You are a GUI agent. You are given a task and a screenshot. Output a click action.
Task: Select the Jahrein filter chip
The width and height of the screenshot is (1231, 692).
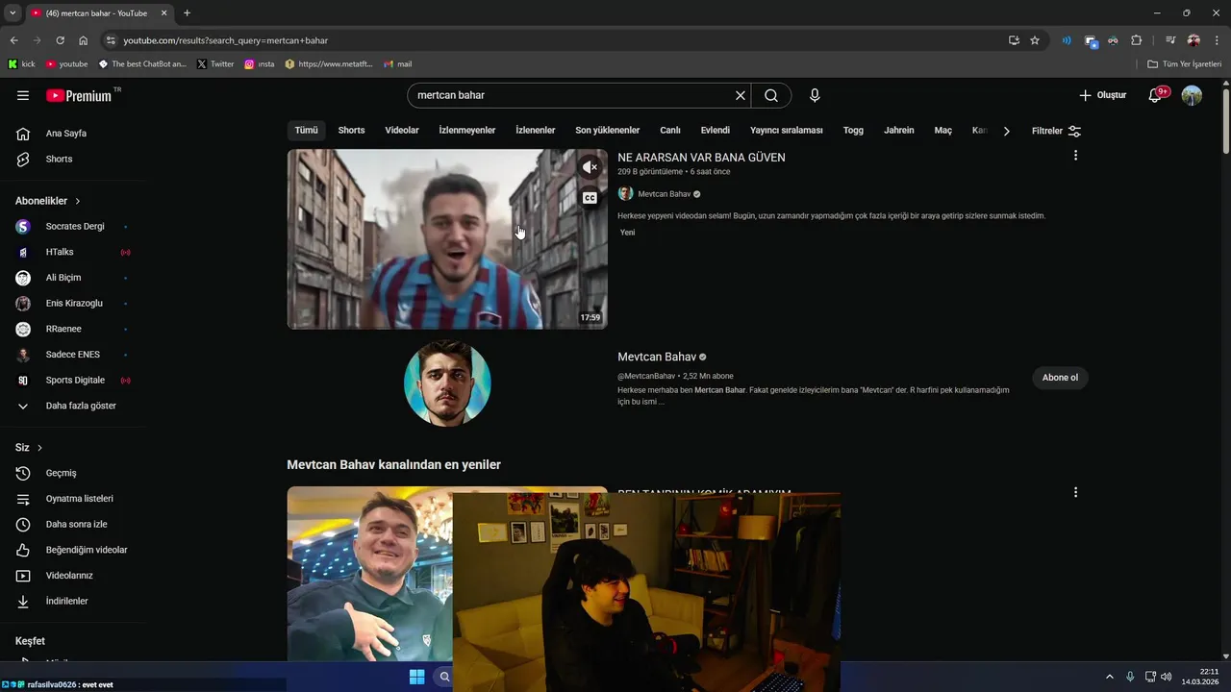[x=899, y=131]
